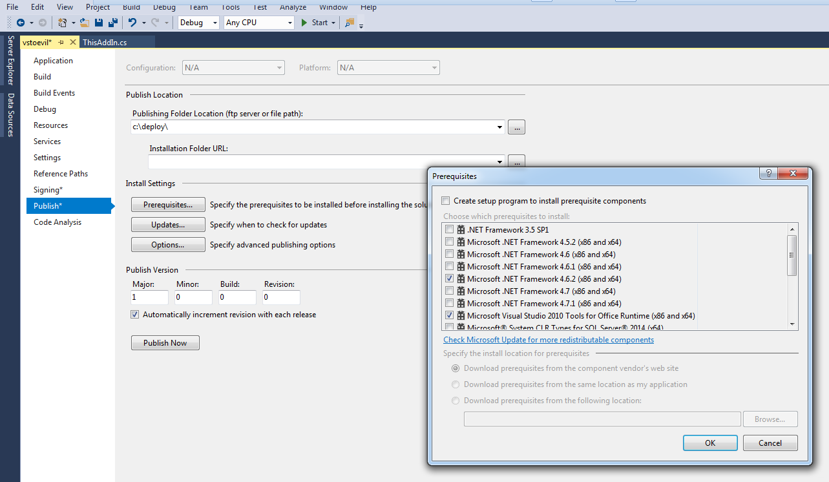
Task: Toggle automatically increment revision checkbox
Action: coord(134,315)
